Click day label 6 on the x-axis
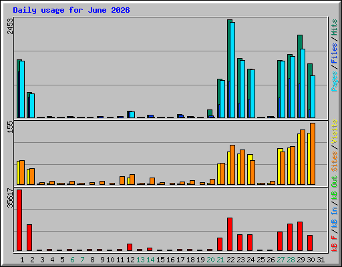The width and height of the screenshot is (342, 267). point(72,260)
